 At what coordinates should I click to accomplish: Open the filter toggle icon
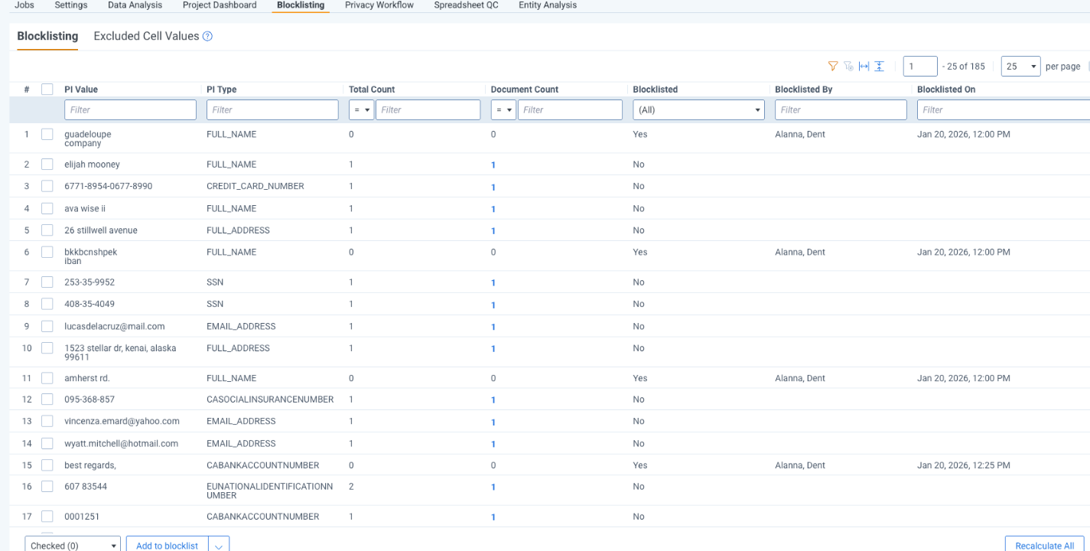click(x=833, y=66)
